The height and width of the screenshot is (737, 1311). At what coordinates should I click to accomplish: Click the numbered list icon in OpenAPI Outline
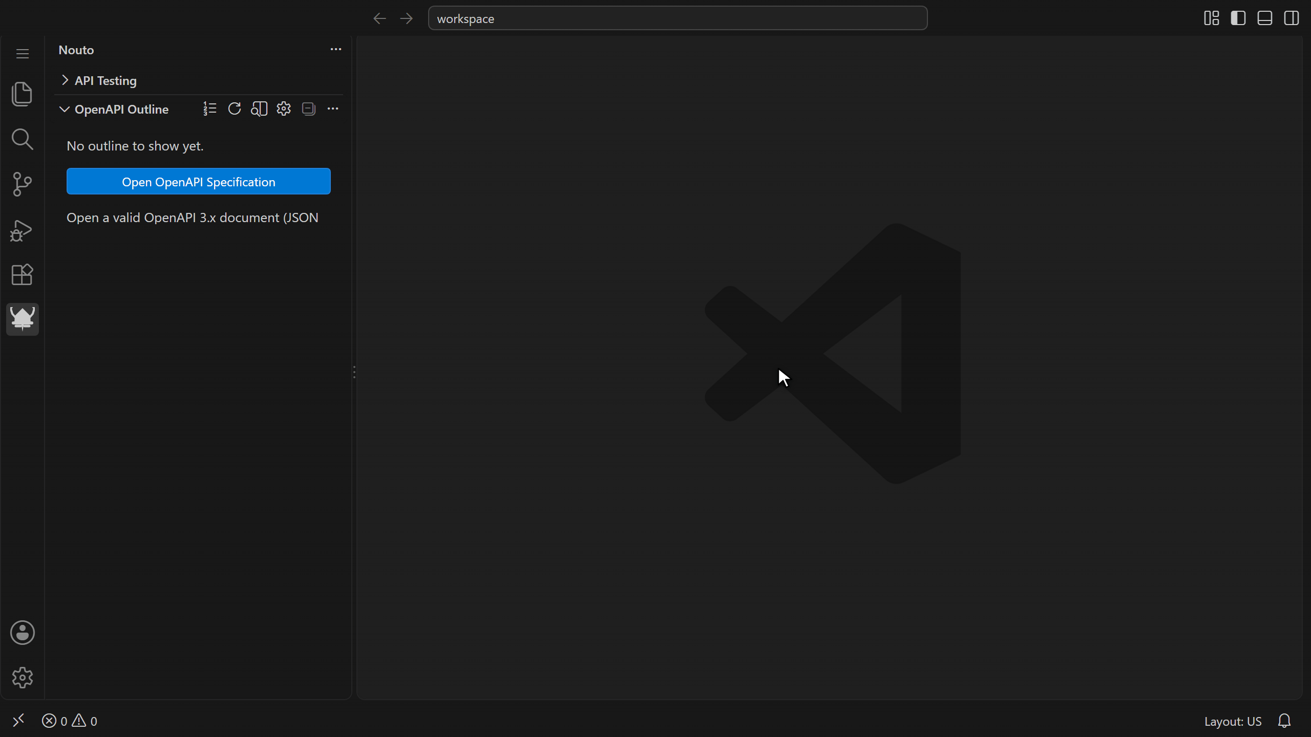click(x=210, y=109)
